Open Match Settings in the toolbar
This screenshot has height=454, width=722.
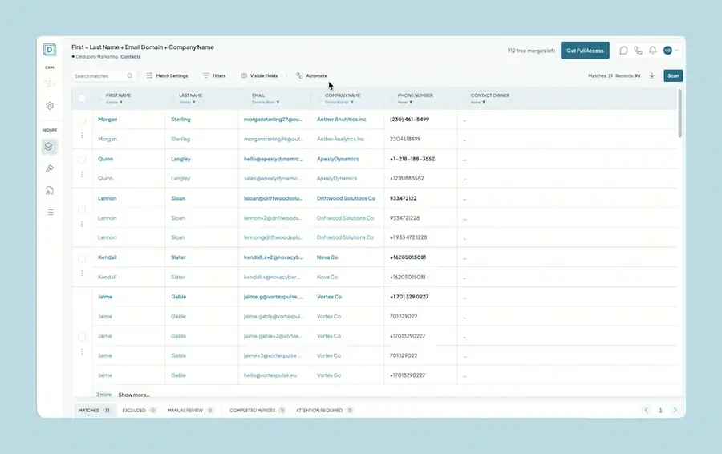[167, 75]
